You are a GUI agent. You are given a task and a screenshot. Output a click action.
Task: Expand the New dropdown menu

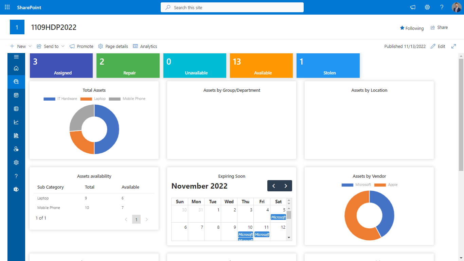point(20,46)
